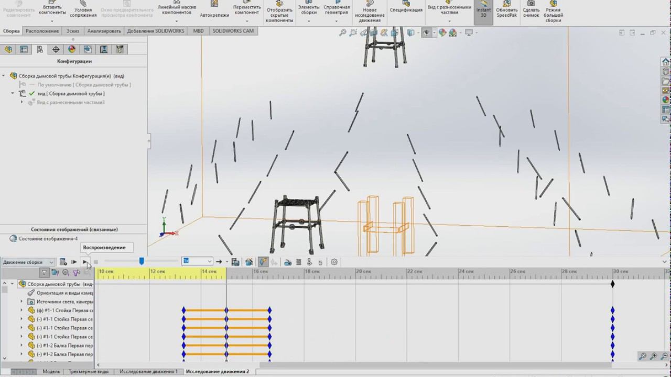Click Play from Start in motion toolbar
This screenshot has height=377, width=671.
tap(74, 262)
